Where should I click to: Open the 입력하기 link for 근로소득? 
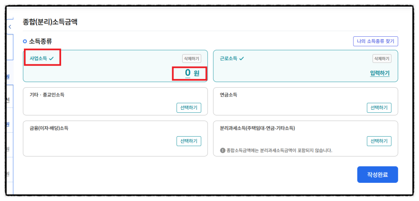tap(380, 73)
